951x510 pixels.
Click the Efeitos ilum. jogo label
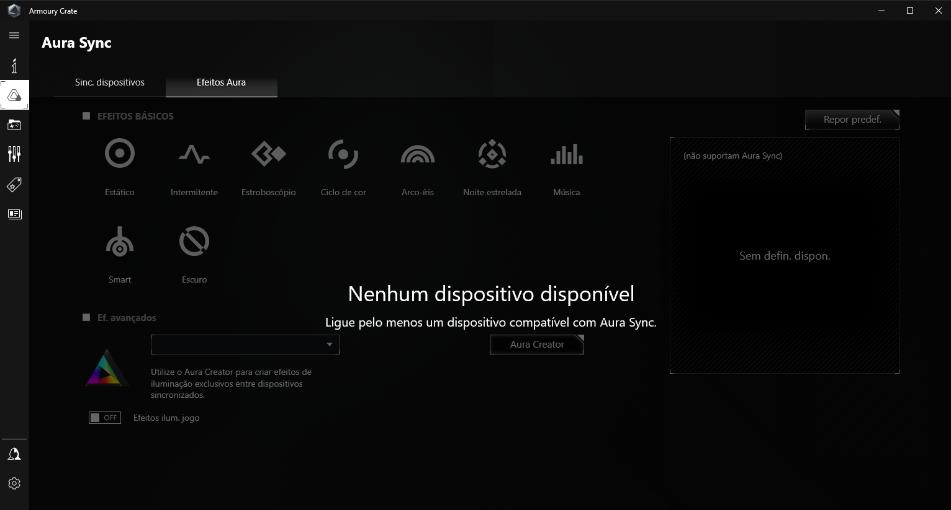pos(166,418)
